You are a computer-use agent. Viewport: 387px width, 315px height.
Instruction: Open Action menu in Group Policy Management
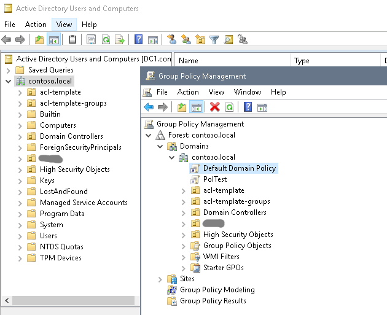188,92
